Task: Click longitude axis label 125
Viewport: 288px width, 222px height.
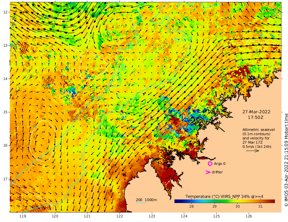Action: tap(216, 216)
